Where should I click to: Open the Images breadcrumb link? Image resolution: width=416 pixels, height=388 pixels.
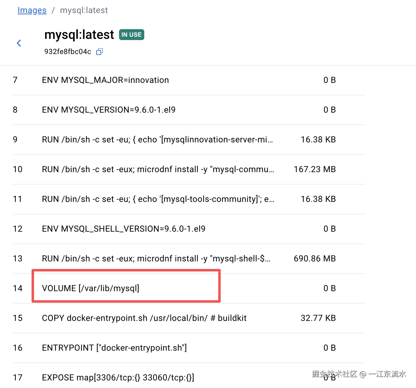[32, 10]
